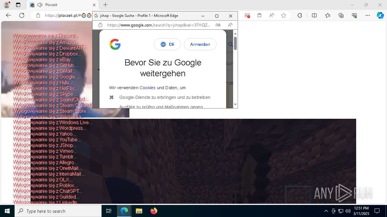Add this page to favorites star
Image resolution: width=387 pixels, height=217 pixels.
[284, 15]
